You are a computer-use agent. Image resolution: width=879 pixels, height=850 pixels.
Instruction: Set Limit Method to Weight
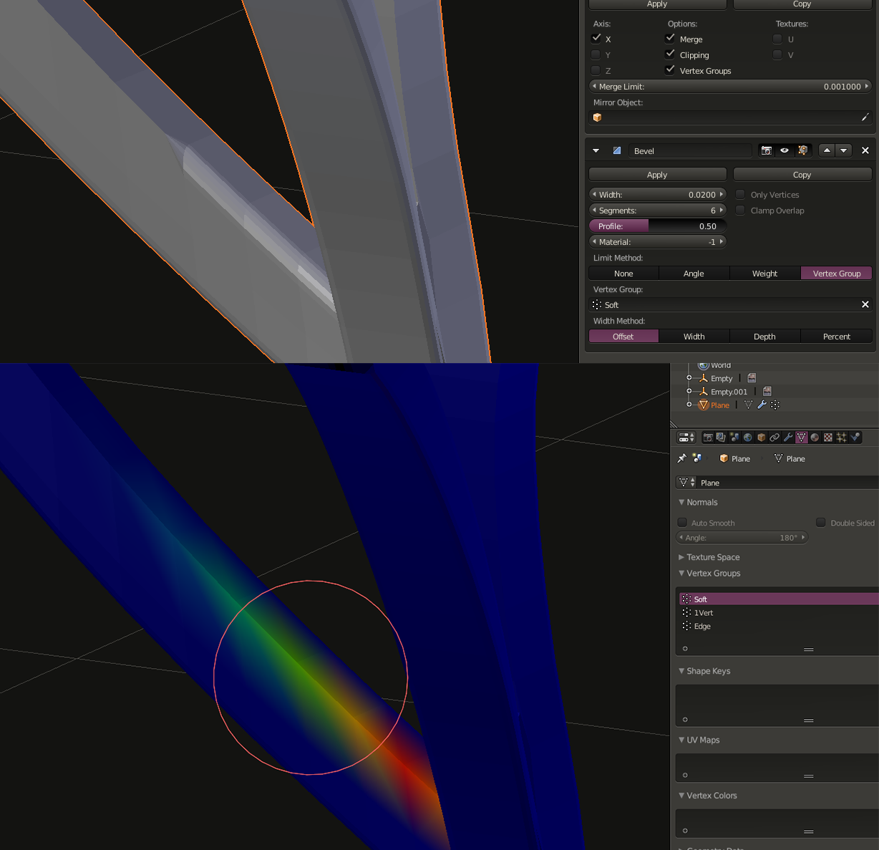pos(764,274)
